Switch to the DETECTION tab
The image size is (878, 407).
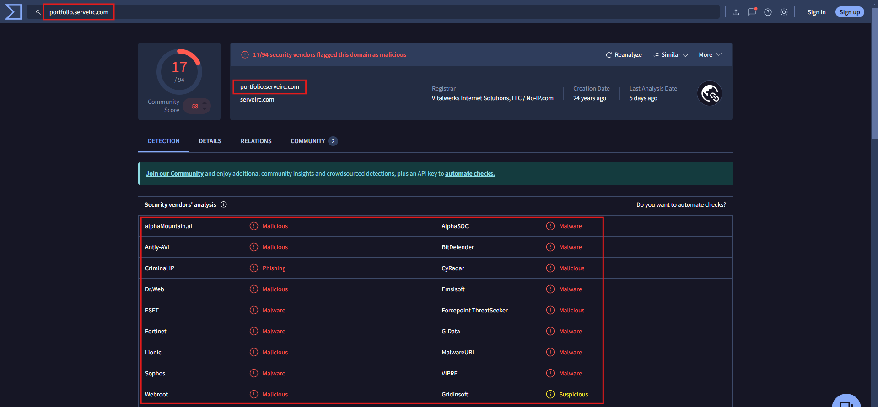(x=163, y=141)
